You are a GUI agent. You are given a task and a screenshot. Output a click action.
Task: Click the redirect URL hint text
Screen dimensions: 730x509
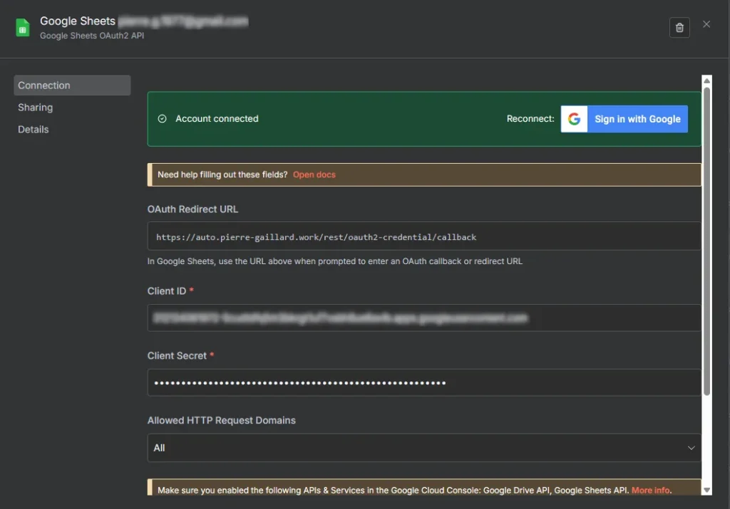(335, 261)
